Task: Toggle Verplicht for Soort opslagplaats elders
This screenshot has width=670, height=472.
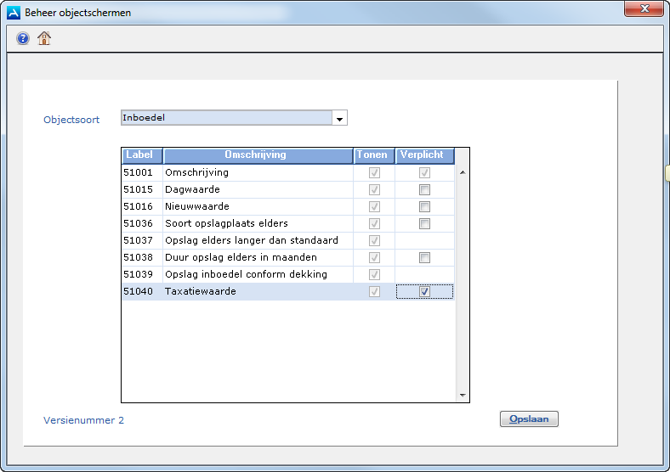Action: click(x=424, y=223)
